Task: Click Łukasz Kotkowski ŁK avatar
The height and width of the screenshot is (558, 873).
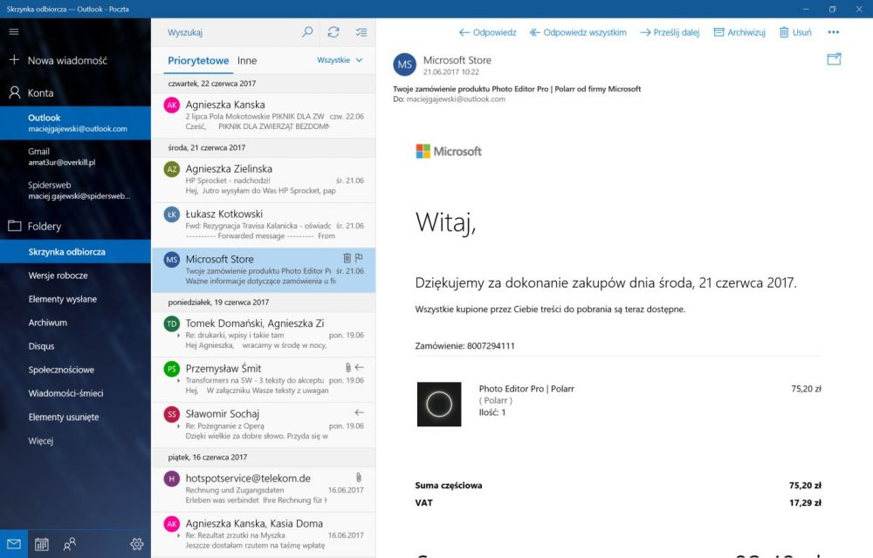Action: (172, 214)
